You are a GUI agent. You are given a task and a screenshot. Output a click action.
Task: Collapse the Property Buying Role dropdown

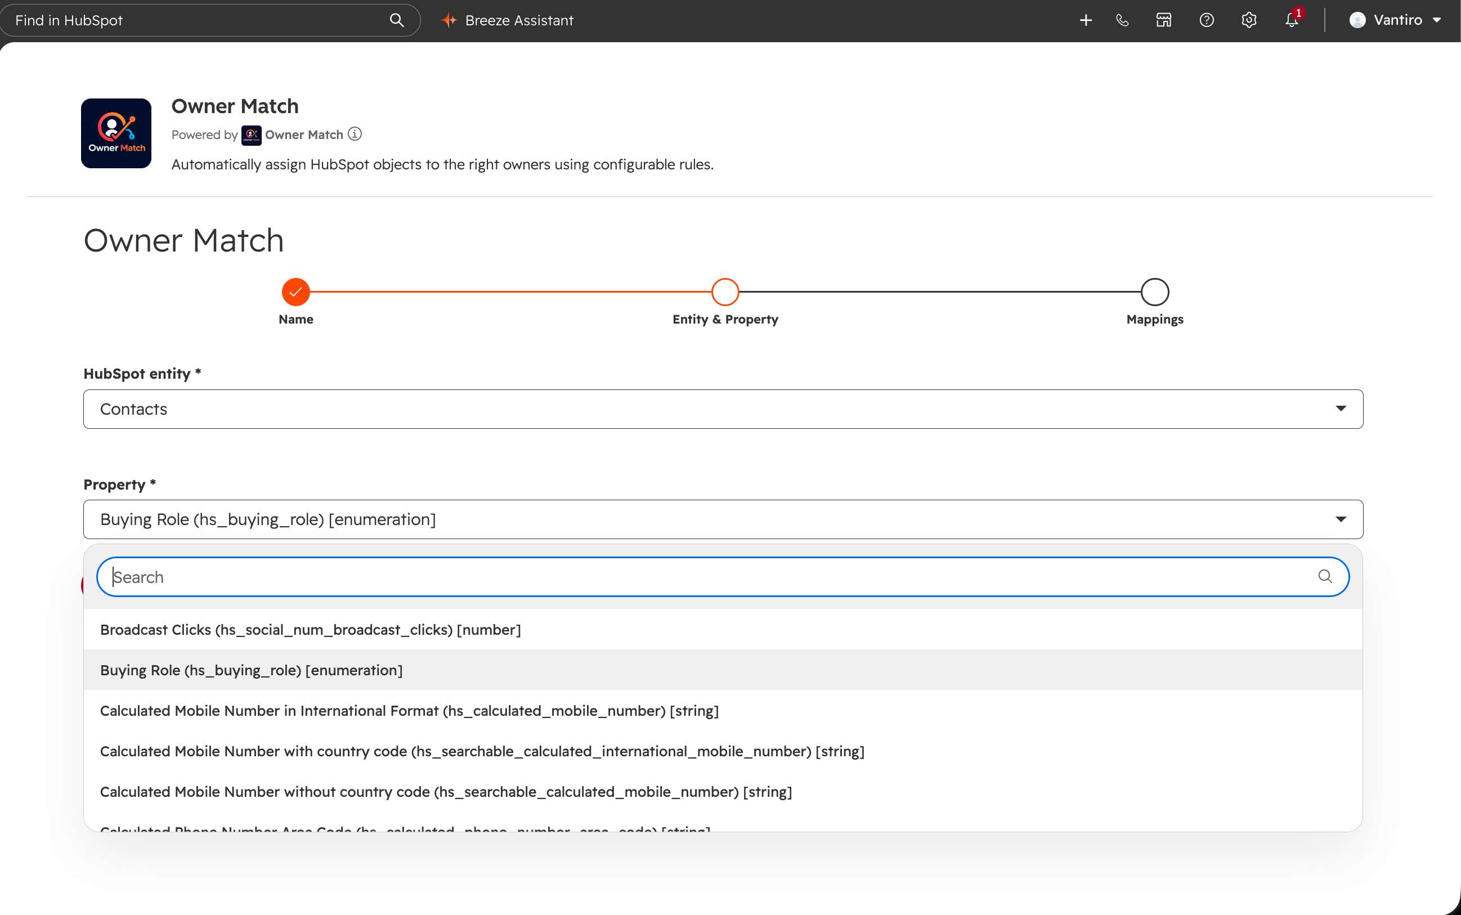click(723, 519)
